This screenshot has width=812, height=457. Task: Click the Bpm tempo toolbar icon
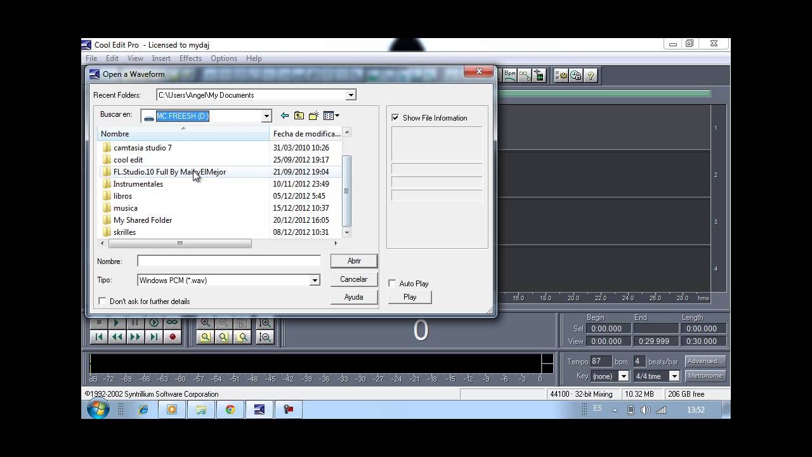pyautogui.click(x=510, y=75)
